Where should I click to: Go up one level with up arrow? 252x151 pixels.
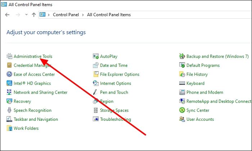pos(34,15)
